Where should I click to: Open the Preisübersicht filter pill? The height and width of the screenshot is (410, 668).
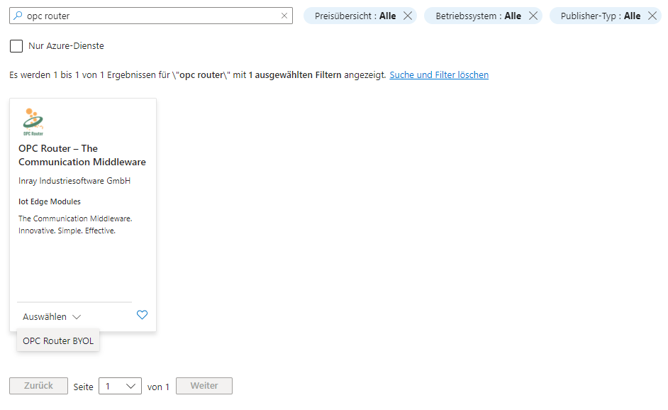pos(353,16)
